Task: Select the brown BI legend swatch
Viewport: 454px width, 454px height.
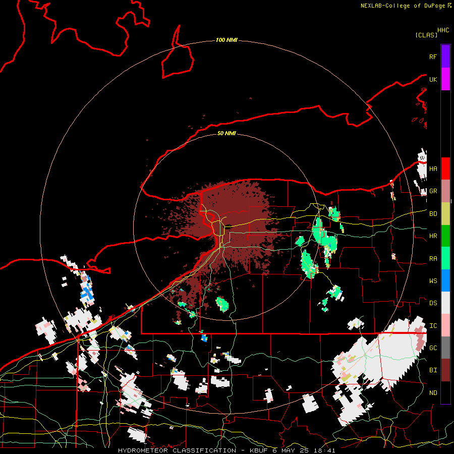Action: [x=445, y=370]
